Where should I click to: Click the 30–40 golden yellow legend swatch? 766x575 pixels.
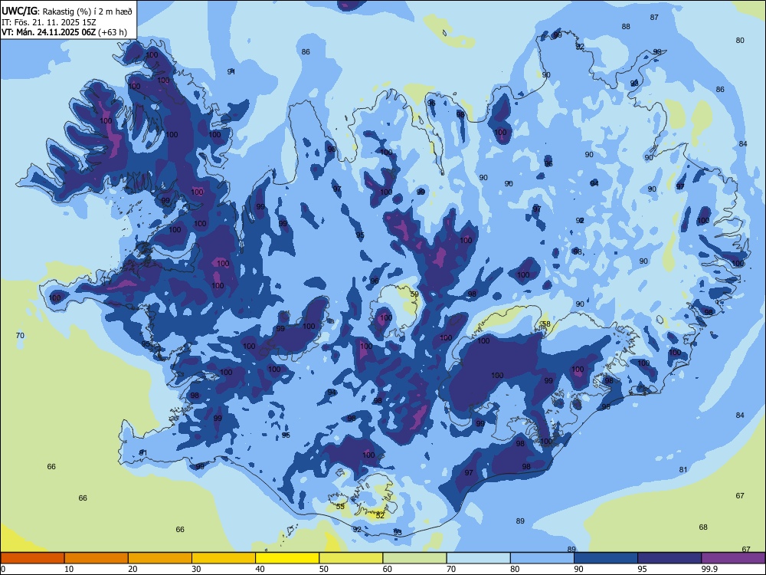pyautogui.click(x=224, y=558)
